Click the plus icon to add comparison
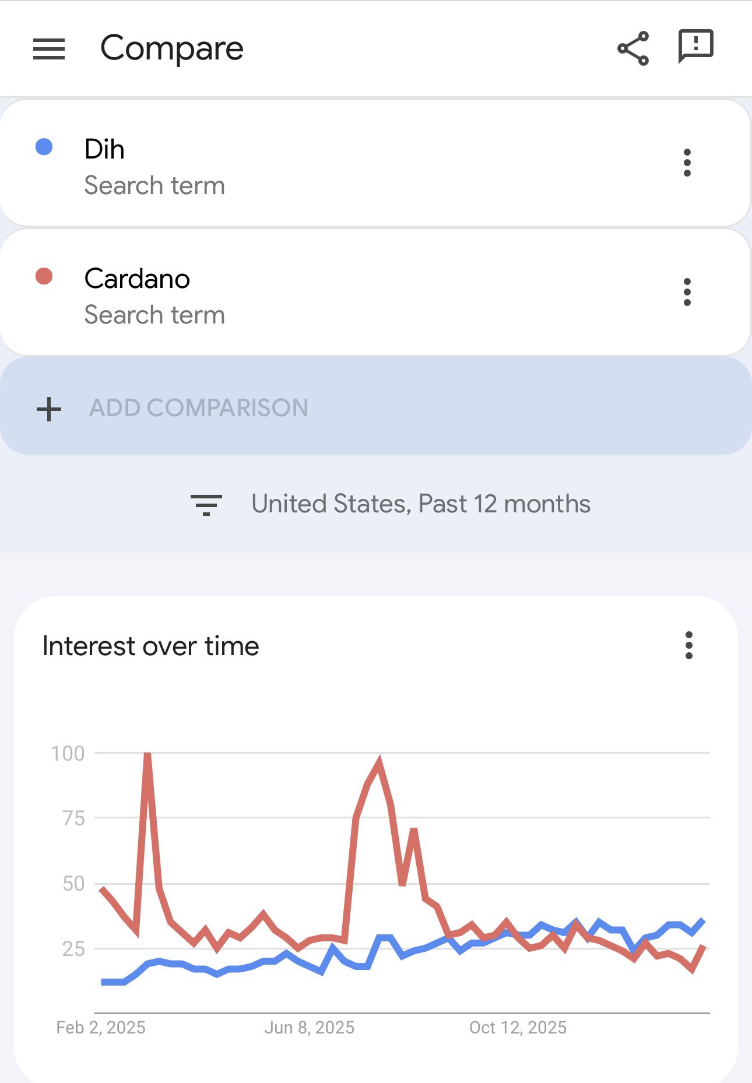The width and height of the screenshot is (752, 1083). [49, 409]
